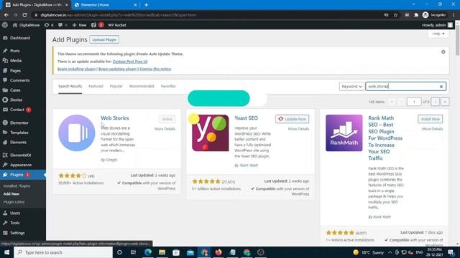Open Appearance in the sidebar
Screen dimensions: 460x258
(x=21, y=165)
